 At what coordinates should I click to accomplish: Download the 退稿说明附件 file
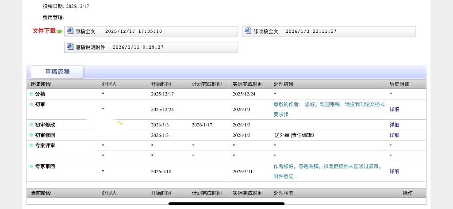90,47
